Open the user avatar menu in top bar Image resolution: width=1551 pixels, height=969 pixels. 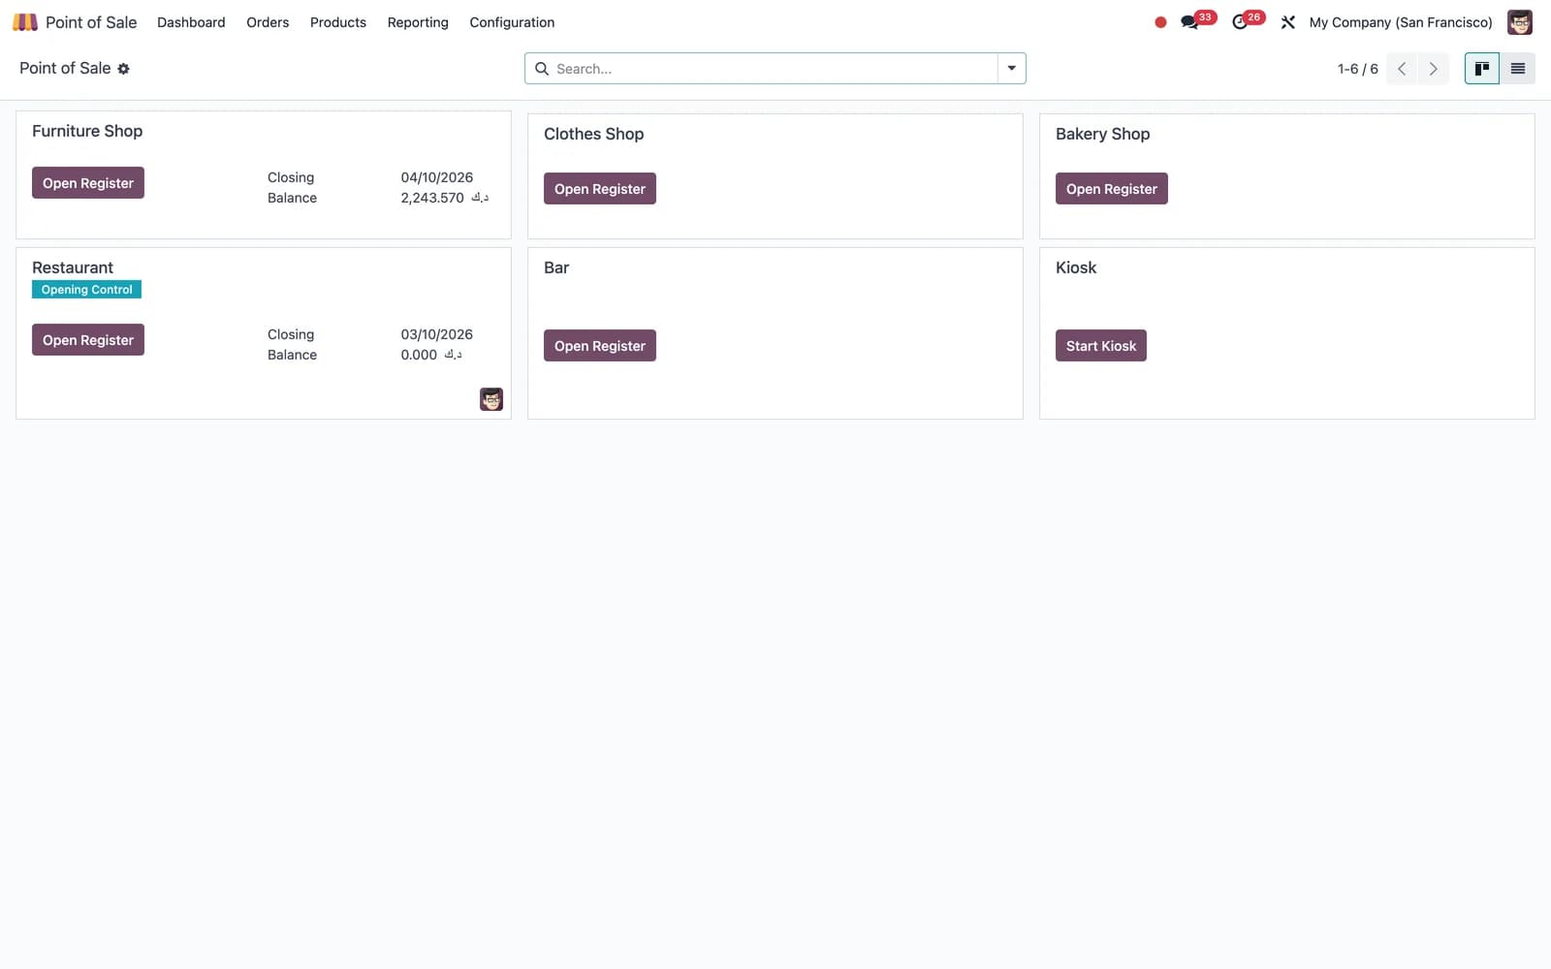click(1520, 22)
